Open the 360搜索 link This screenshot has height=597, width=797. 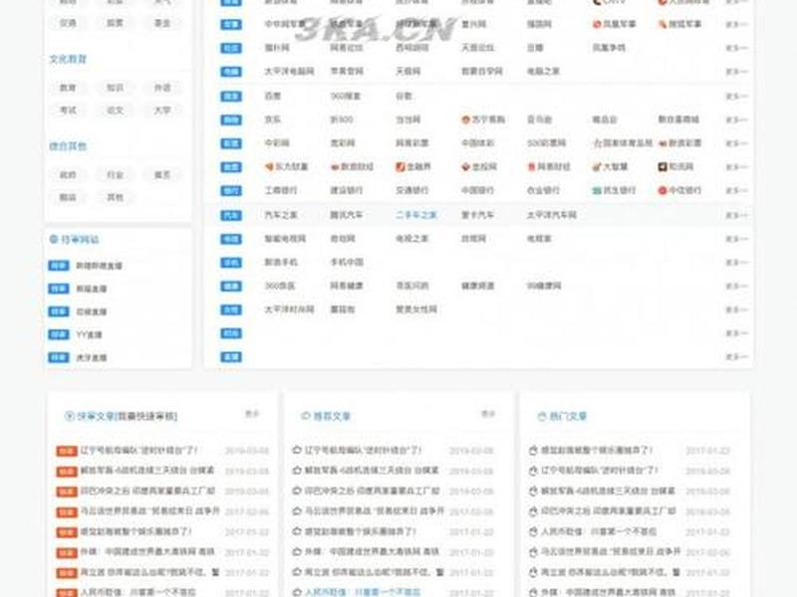click(345, 96)
